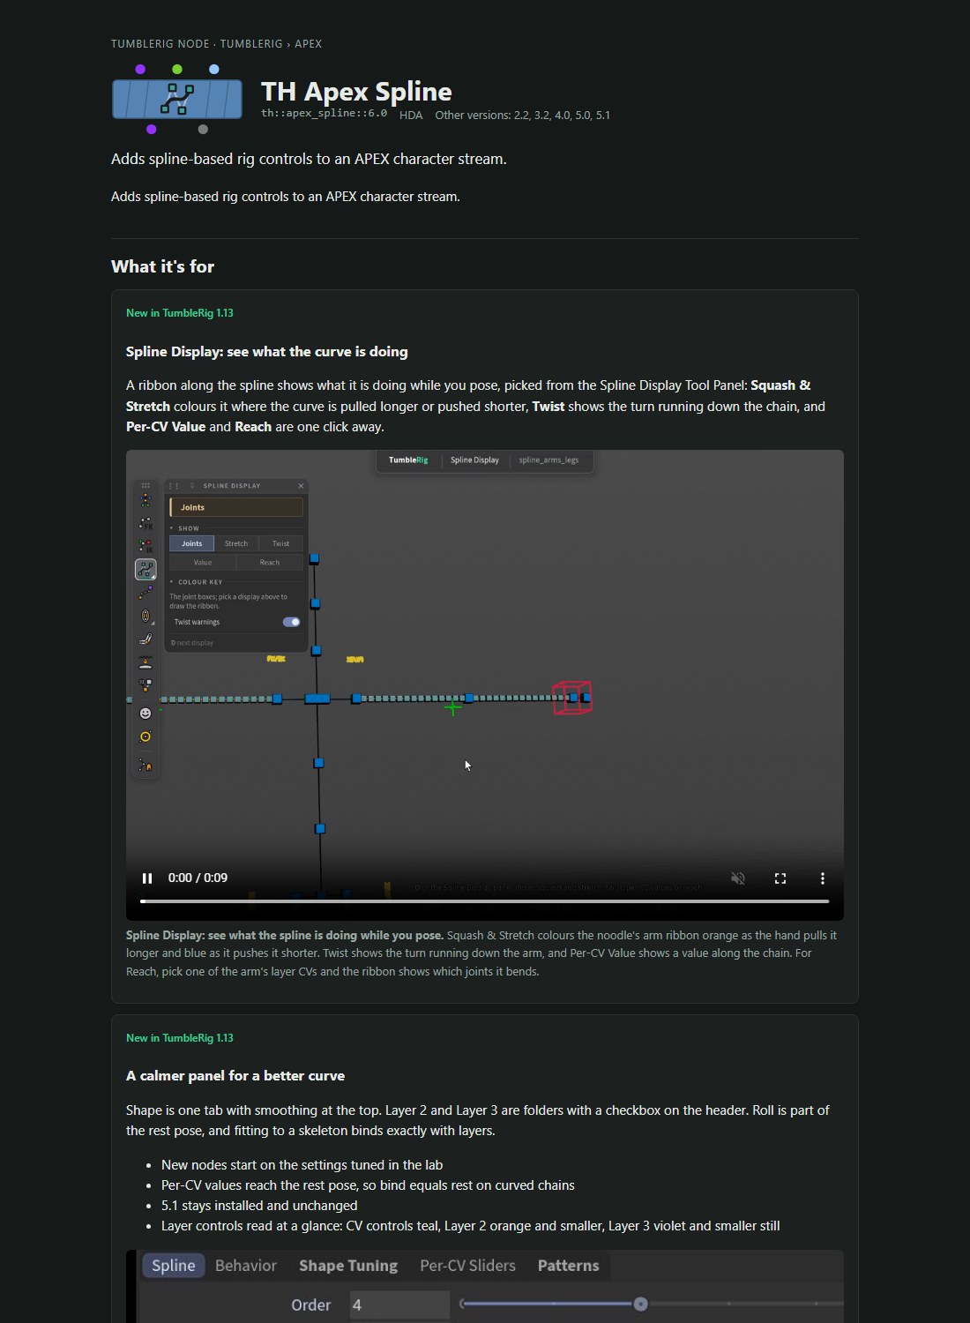This screenshot has height=1323, width=970.
Task: Click the curve with purple dot tool icon
Action: pyautogui.click(x=145, y=593)
